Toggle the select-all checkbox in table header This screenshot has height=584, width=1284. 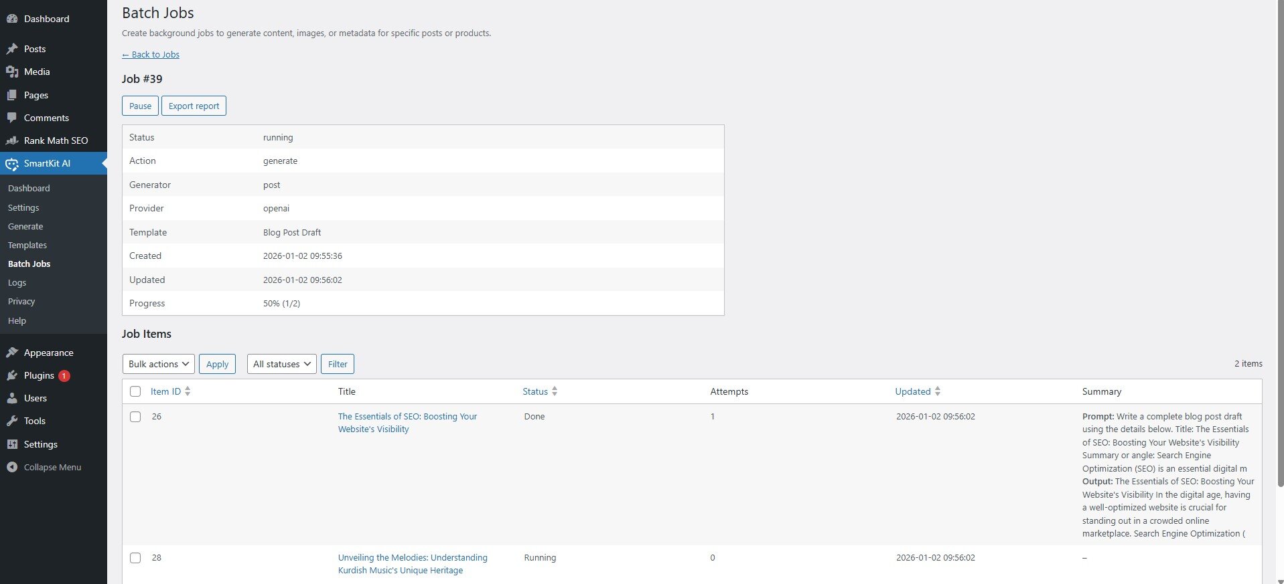[135, 391]
